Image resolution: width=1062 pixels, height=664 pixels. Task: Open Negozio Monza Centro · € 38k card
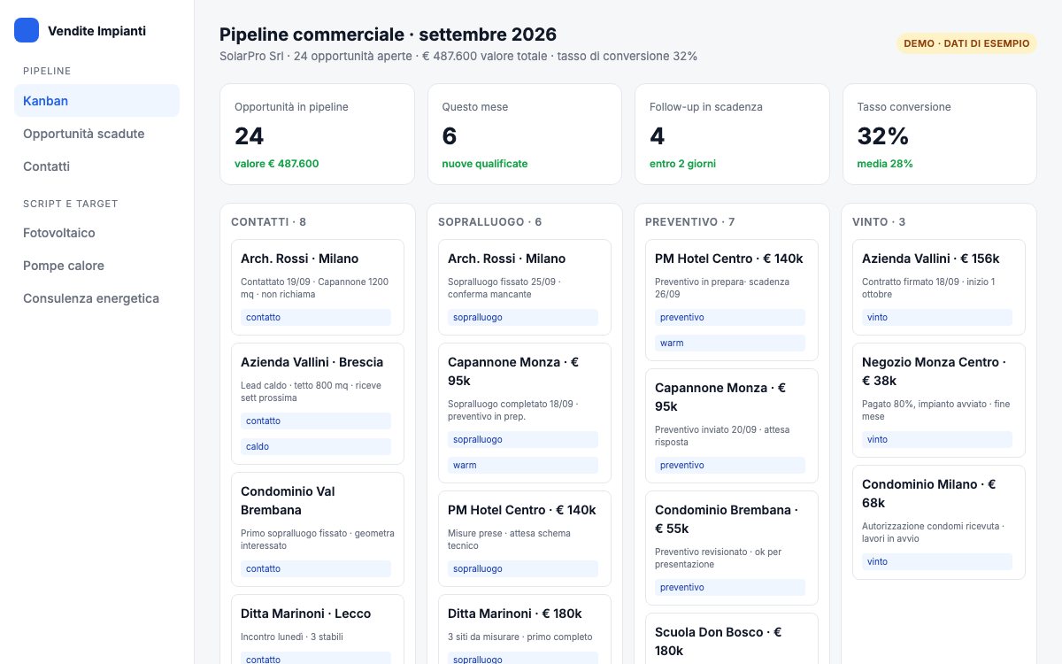click(939, 400)
